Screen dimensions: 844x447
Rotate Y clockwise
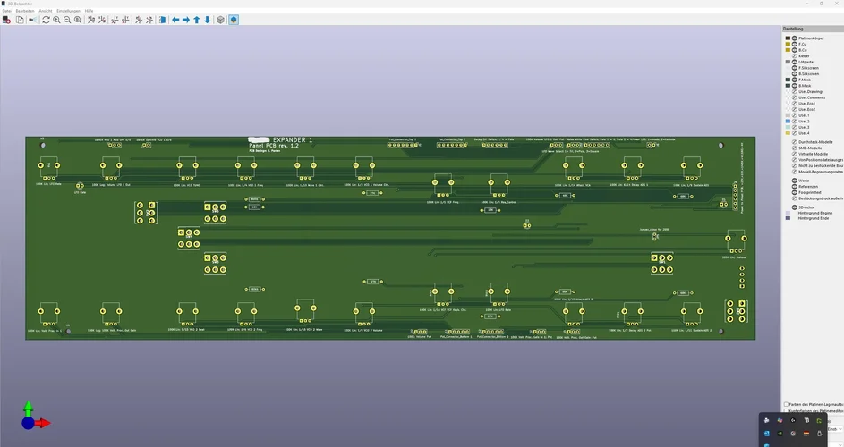[x=115, y=20]
